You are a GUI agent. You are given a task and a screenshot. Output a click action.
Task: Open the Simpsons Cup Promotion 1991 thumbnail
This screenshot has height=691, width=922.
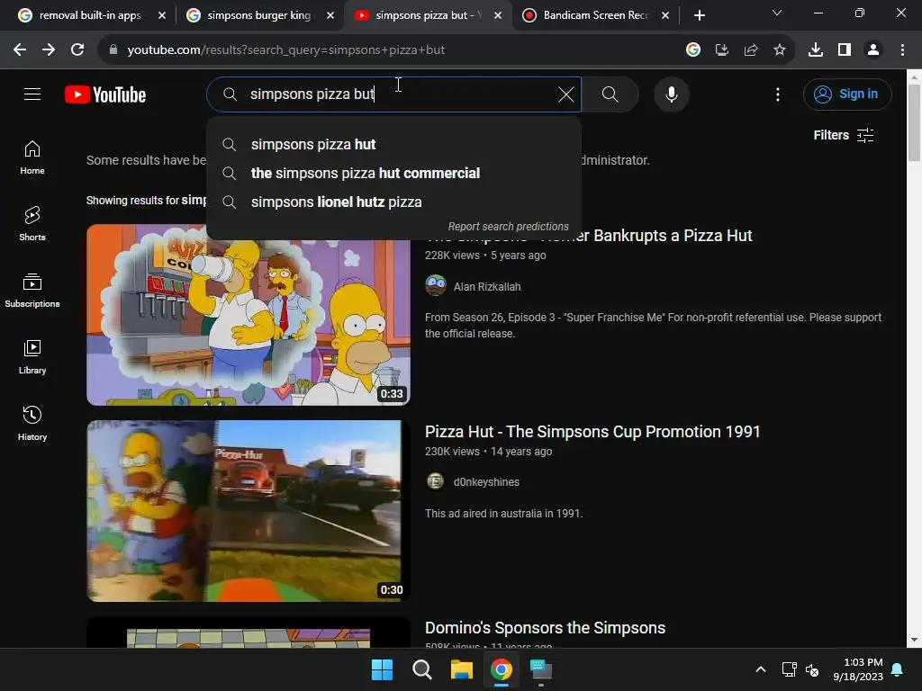click(249, 511)
